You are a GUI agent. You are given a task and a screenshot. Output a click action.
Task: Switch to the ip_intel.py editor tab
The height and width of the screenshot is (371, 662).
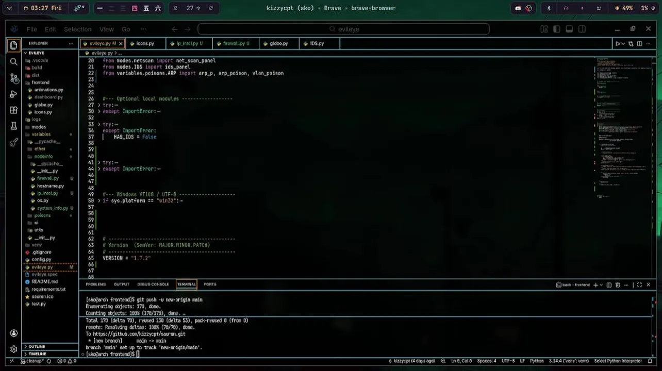tap(189, 44)
